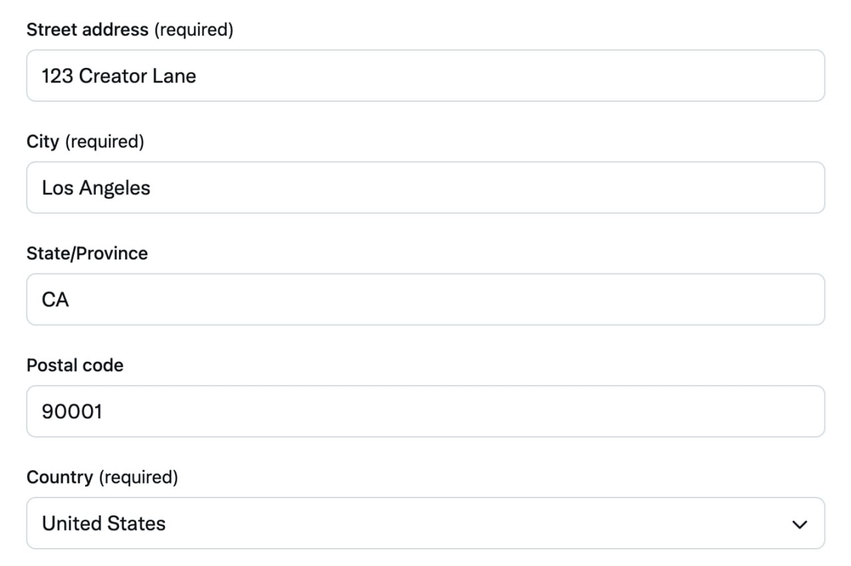Image resolution: width=851 pixels, height=566 pixels.
Task: Click the "(required)" text beside City
Action: pyautogui.click(x=104, y=142)
